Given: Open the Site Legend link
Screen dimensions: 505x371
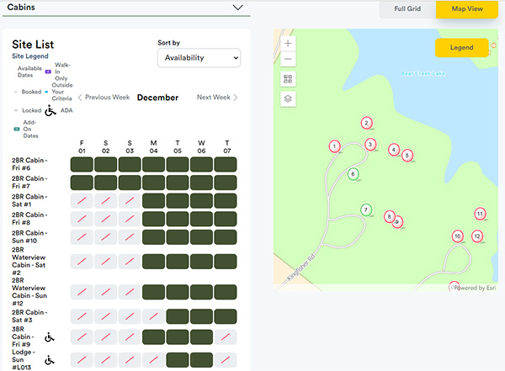Looking at the screenshot, I should pos(30,56).
